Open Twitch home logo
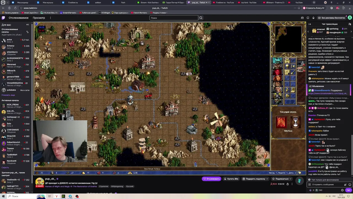This screenshot has width=353, height=199. tap(3, 18)
